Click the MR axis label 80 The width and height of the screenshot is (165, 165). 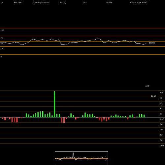click(x=161, y=98)
